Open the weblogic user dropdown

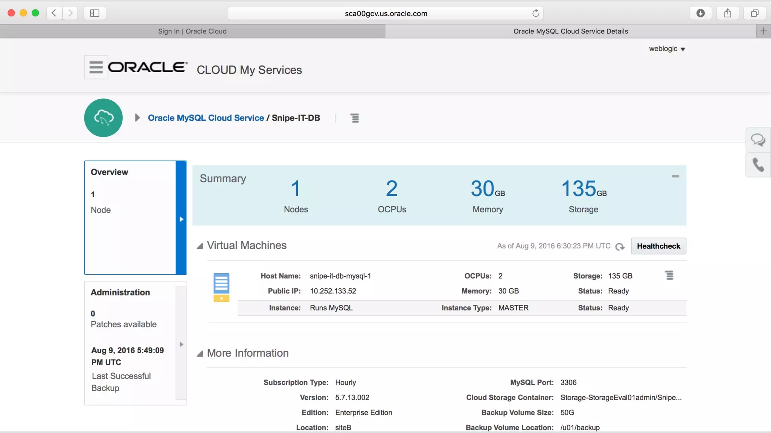(x=667, y=49)
